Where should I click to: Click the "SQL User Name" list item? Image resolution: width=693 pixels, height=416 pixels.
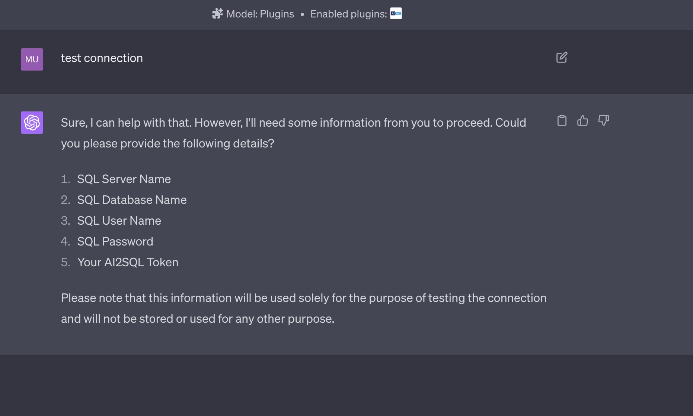119,221
